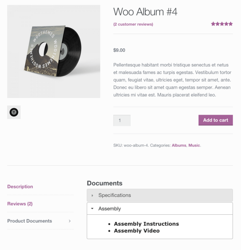Collapse the Assembly section triangle arrow

click(x=92, y=209)
